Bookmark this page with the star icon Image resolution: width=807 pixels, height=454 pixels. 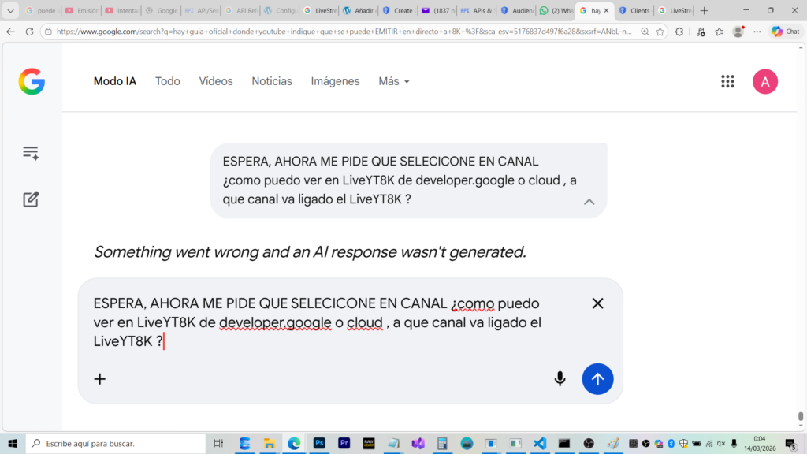point(660,32)
